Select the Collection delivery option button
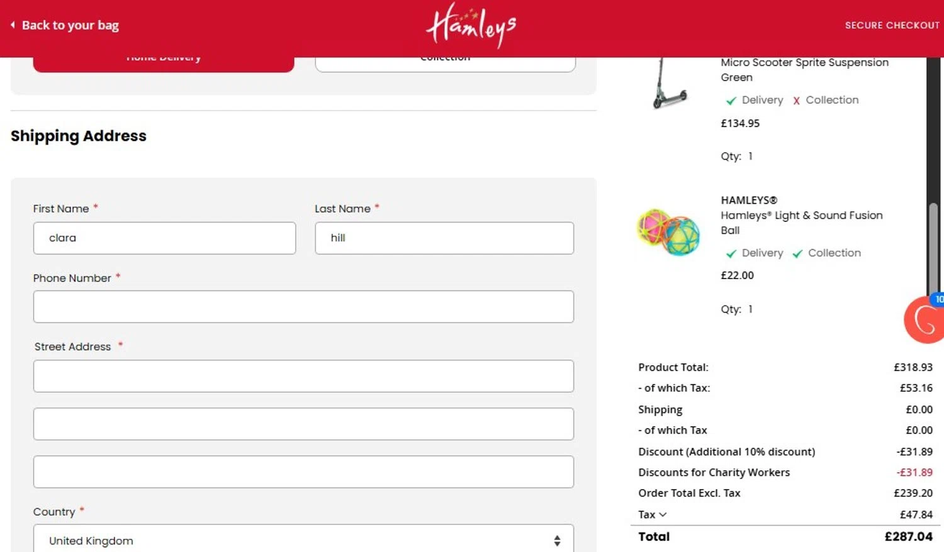This screenshot has width=944, height=552. tap(445, 64)
